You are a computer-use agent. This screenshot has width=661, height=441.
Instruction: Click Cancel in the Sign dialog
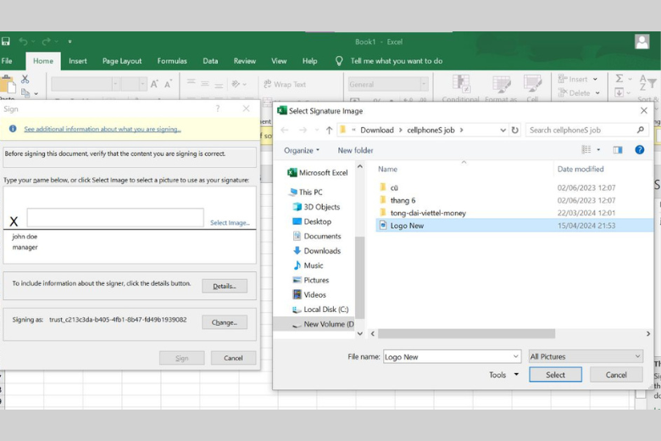point(233,358)
